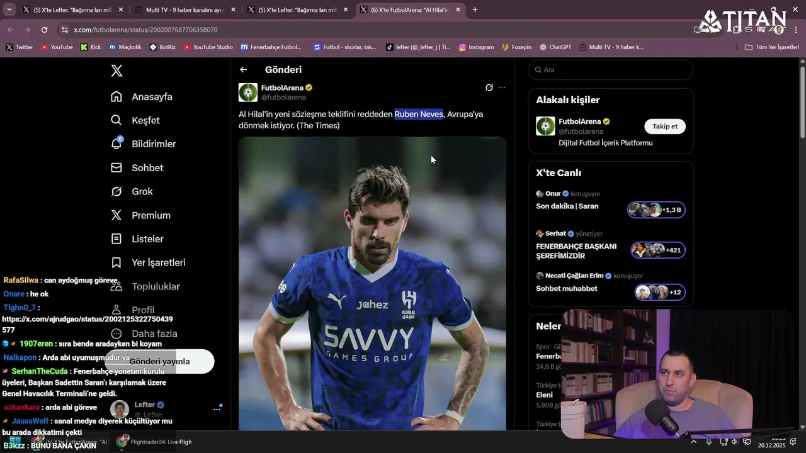This screenshot has height=453, width=806.
Task: Go back with Gönderi arrow
Action: click(244, 70)
